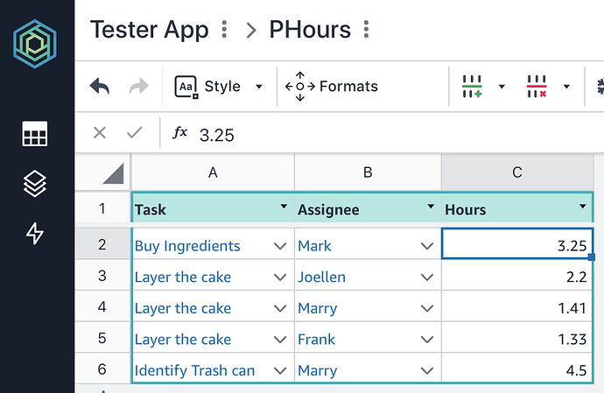The height and width of the screenshot is (393, 604).
Task: Expand the Hours column filter arrow
Action: coord(583,207)
